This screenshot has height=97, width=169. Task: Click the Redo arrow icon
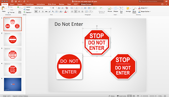tap(24, 1)
